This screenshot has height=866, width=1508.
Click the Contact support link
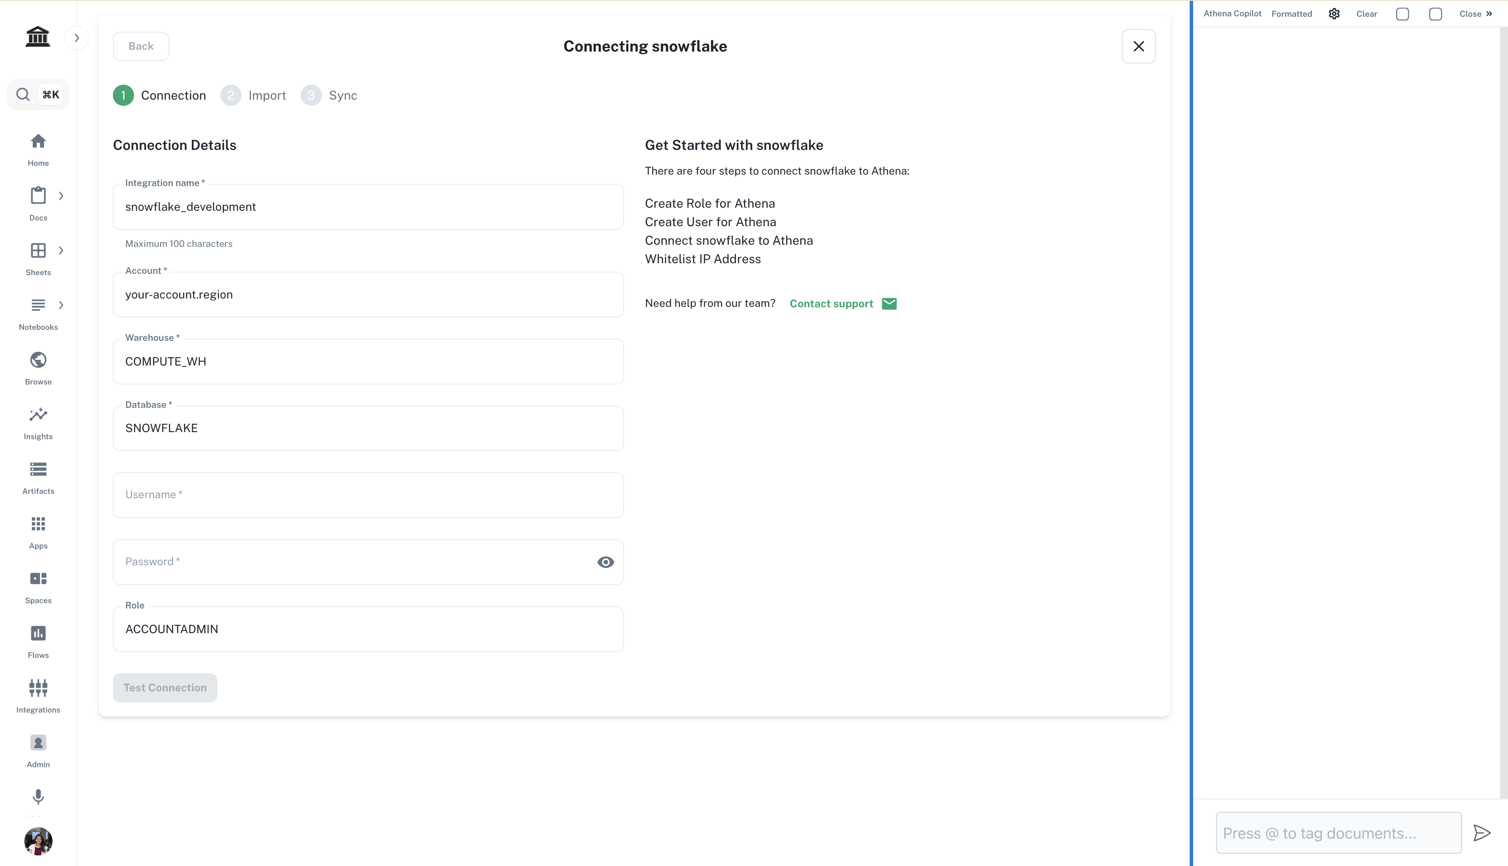click(x=831, y=304)
